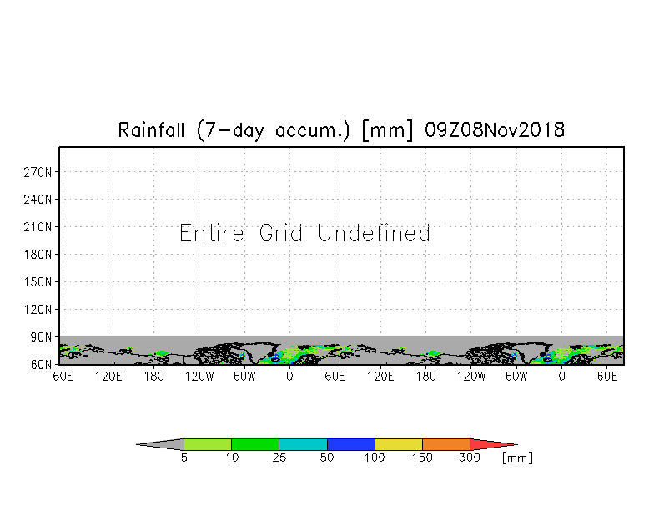Click the 270N latitude axis label
The image size is (654, 511).
(38, 172)
